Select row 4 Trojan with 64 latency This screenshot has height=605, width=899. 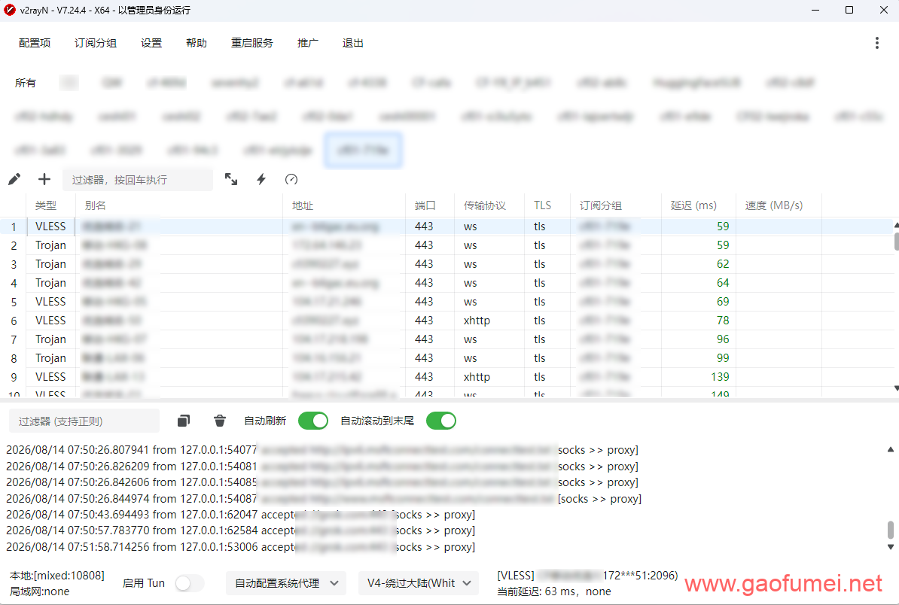[x=446, y=283]
